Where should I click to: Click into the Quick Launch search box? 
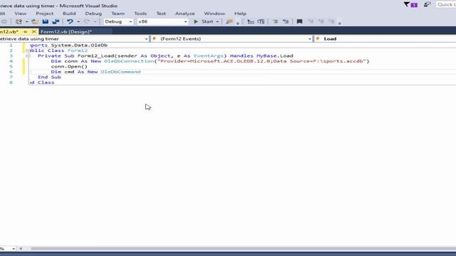tap(446, 4)
